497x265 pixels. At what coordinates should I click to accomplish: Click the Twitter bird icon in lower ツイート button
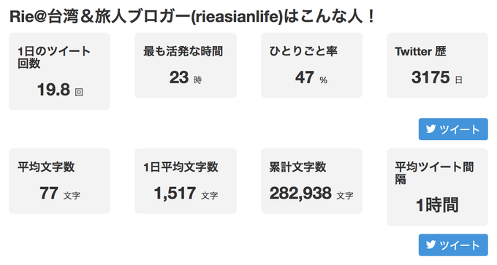pos(430,245)
